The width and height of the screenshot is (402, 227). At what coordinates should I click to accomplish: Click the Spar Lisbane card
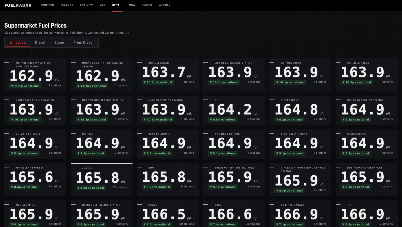[367, 144]
